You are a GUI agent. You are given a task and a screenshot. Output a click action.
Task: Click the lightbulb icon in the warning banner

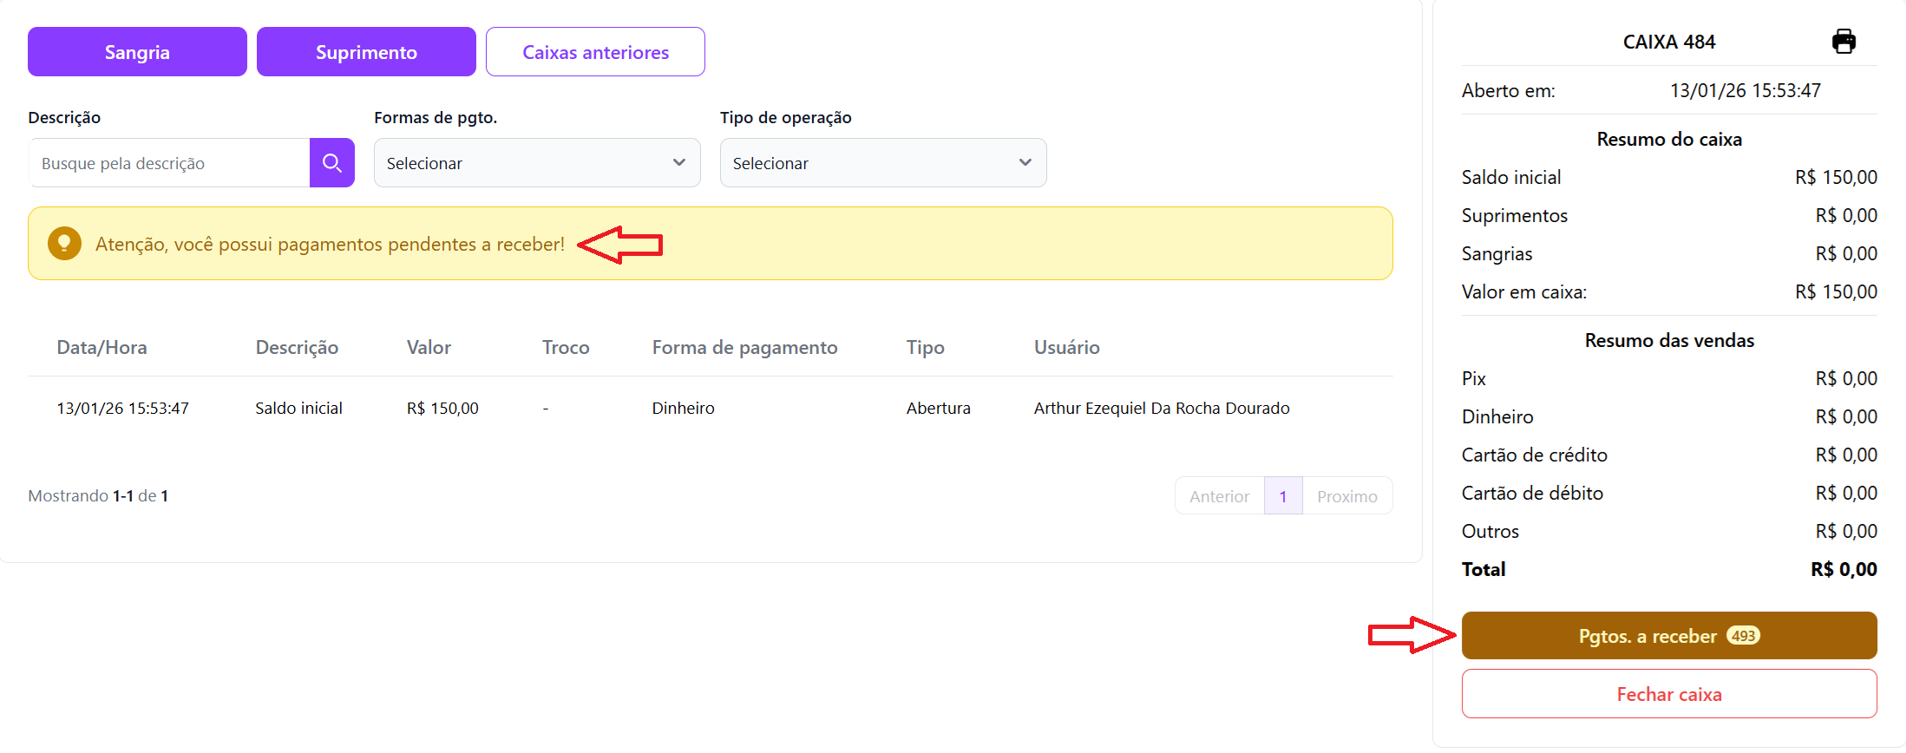[64, 244]
